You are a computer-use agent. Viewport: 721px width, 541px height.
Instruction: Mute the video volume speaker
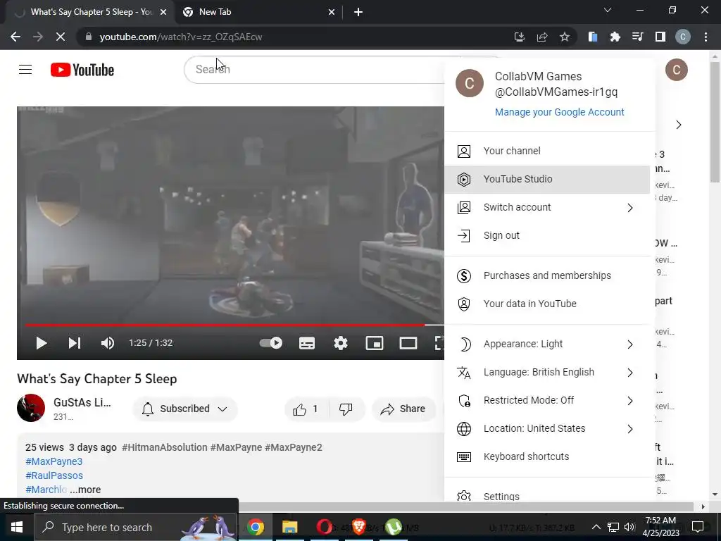(x=108, y=343)
